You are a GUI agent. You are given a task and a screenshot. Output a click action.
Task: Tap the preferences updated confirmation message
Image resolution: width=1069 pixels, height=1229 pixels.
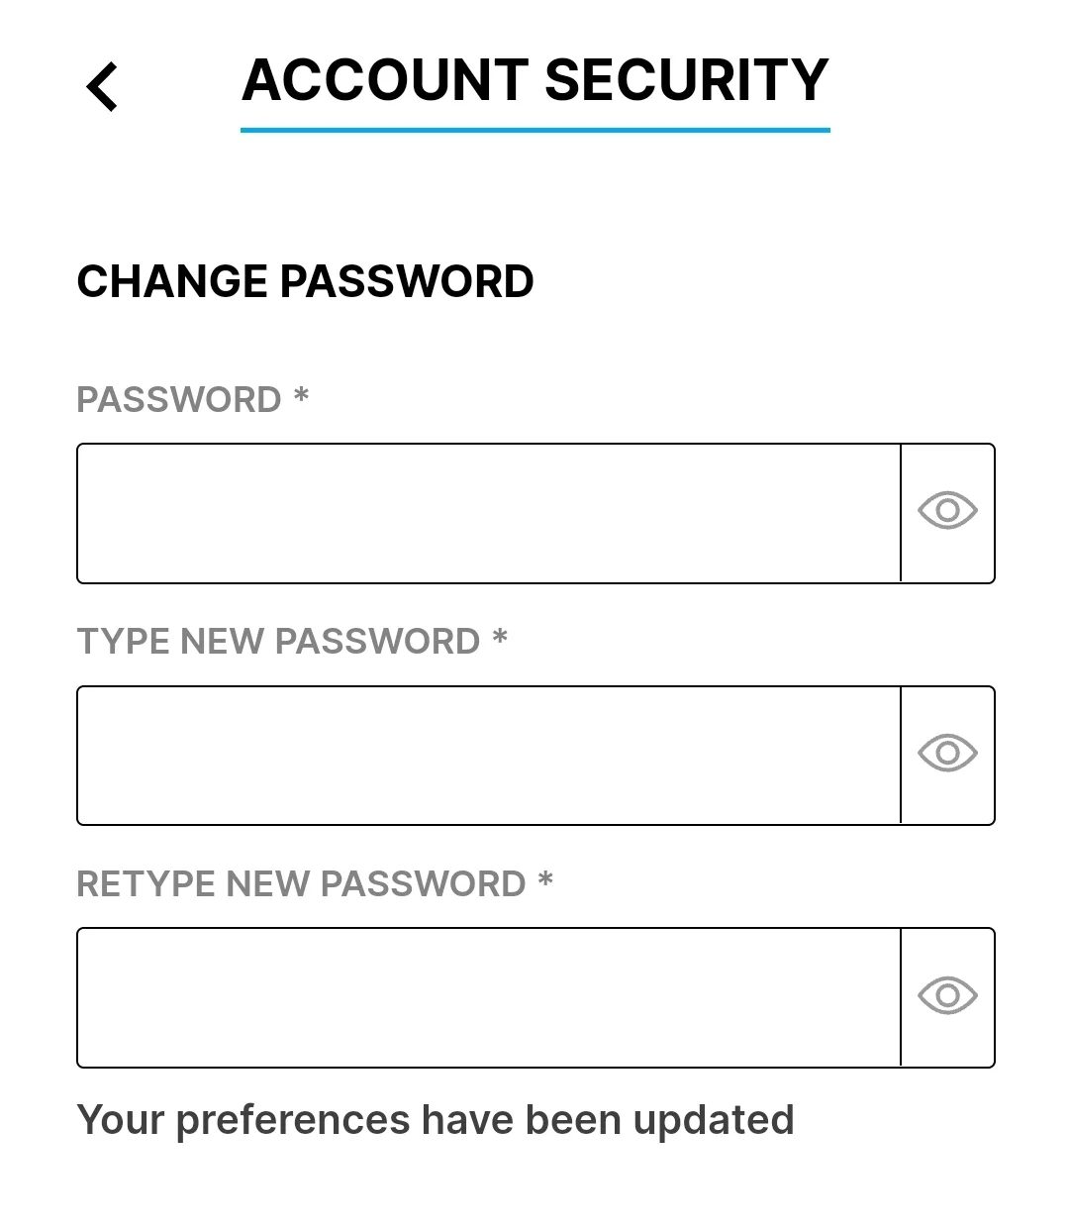point(436,1120)
